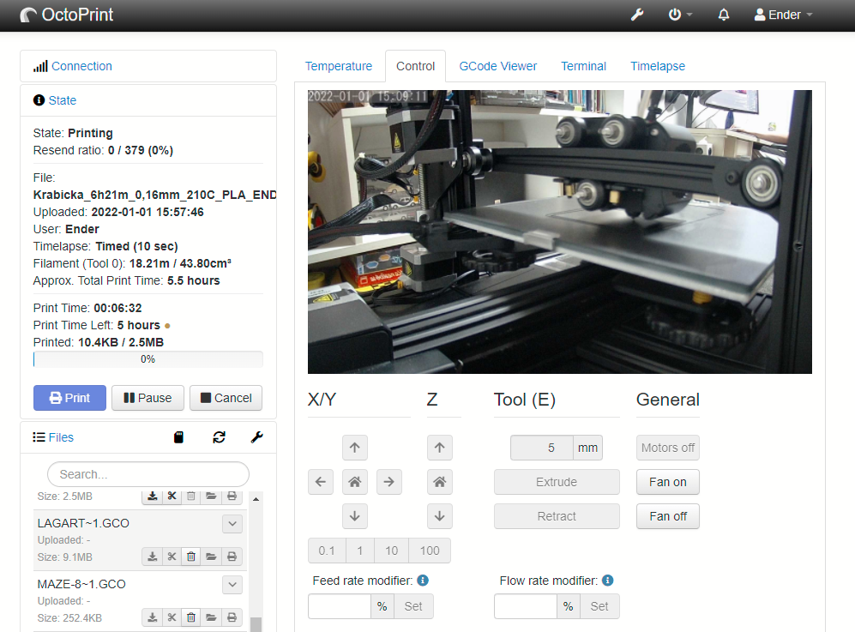Expand details for LAGART~1.GCO
Image resolution: width=855 pixels, height=632 pixels.
232,523
